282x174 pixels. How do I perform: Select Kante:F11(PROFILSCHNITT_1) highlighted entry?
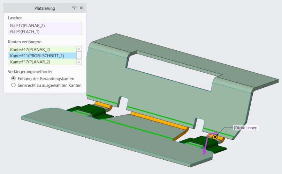tap(43, 56)
